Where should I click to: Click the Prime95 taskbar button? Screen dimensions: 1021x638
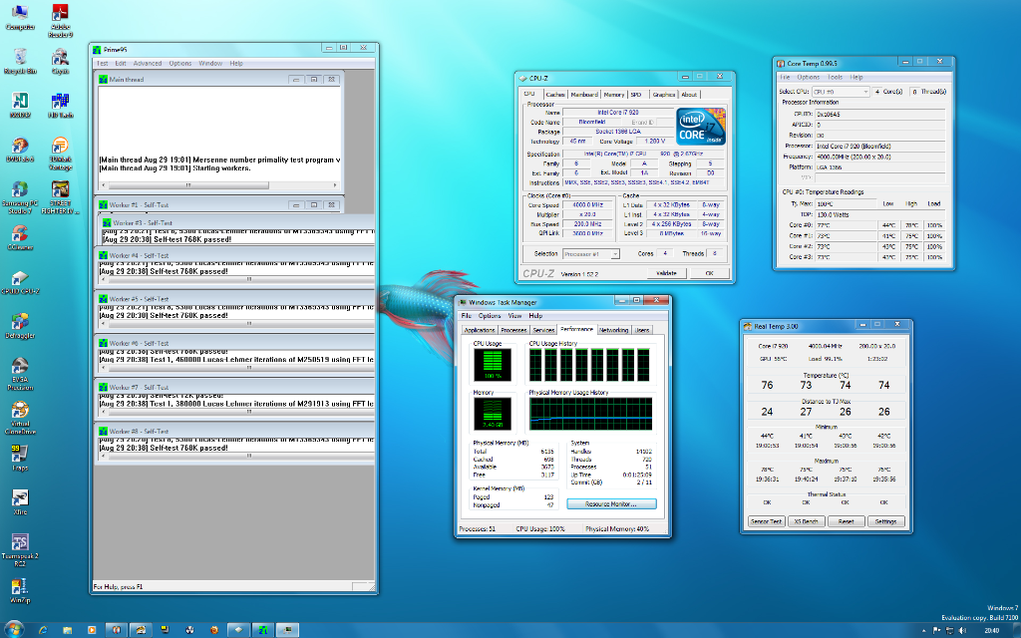click(x=262, y=630)
